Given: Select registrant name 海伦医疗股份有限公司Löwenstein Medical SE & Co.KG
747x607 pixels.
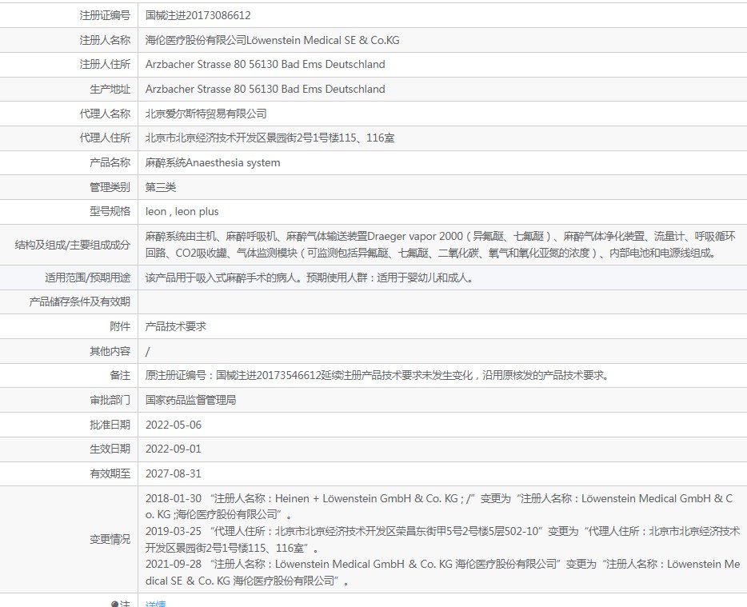Looking at the screenshot, I should 273,40.
